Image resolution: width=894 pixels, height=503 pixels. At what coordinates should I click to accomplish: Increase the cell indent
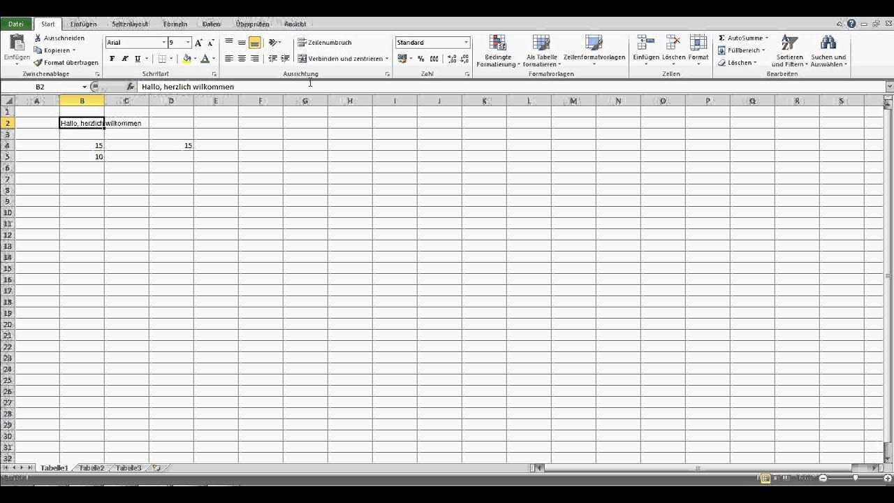click(285, 59)
